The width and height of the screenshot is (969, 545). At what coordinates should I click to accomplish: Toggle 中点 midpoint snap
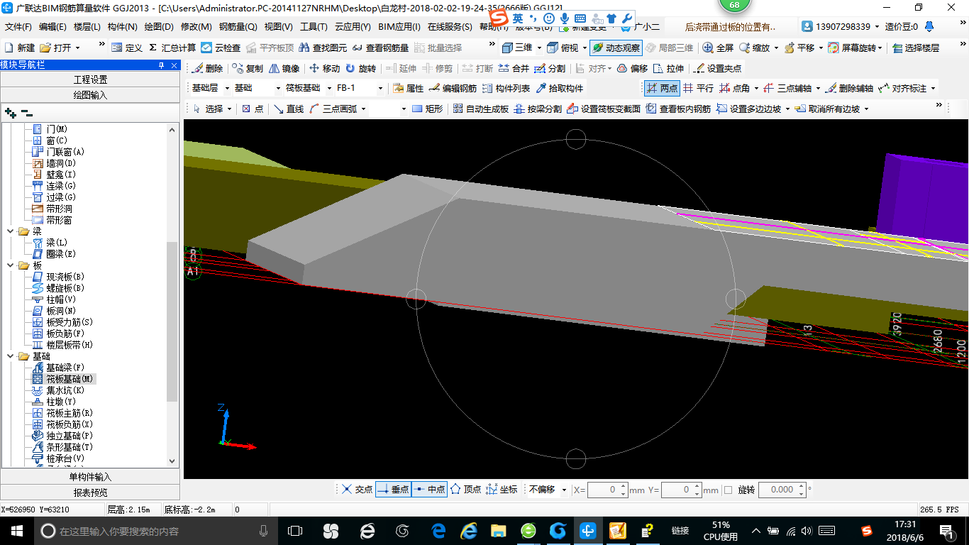tap(429, 490)
